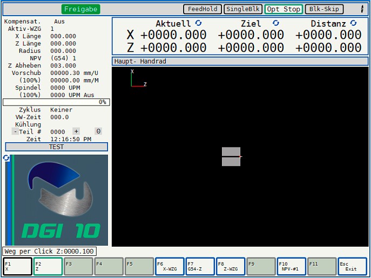Click the Radius value 000.000
The height and width of the screenshot is (278, 371).
63,51
